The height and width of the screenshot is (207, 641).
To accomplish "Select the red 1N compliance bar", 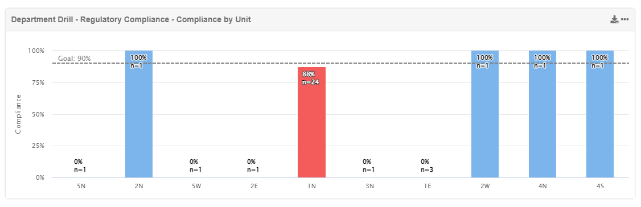I will click(311, 122).
